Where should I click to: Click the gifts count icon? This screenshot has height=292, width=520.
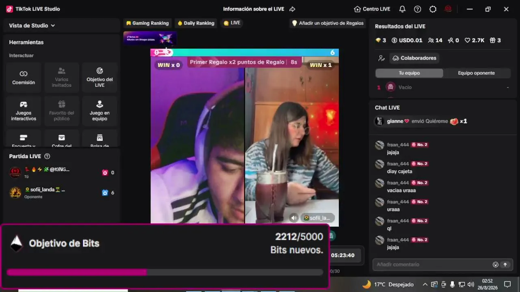point(492,40)
